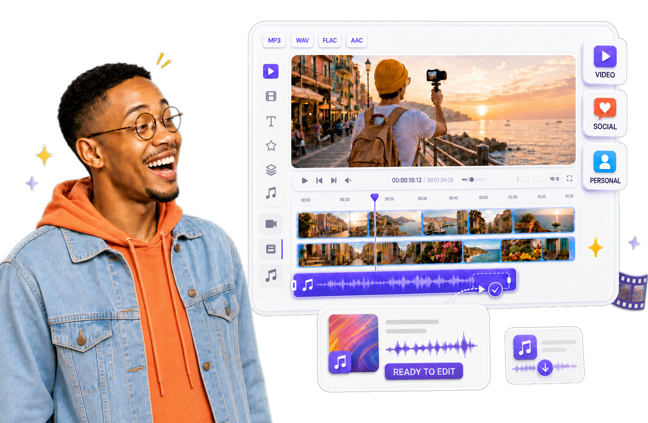The width and height of the screenshot is (648, 423).
Task: Skip to next frame button
Action: coord(334,180)
